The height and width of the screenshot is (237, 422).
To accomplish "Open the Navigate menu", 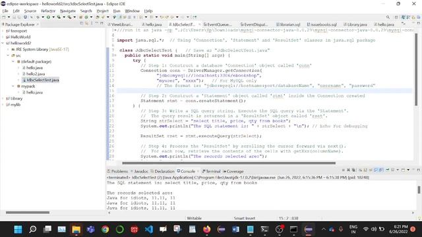I will click(68, 11).
